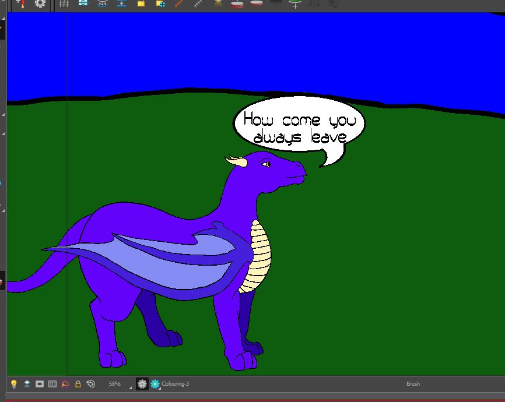The image size is (505, 402).
Task: Click the stacked red discs icon
Action: tap(237, 4)
